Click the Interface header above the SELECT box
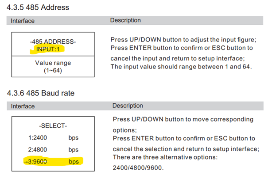This screenshot has width=268, height=178. click(23, 106)
